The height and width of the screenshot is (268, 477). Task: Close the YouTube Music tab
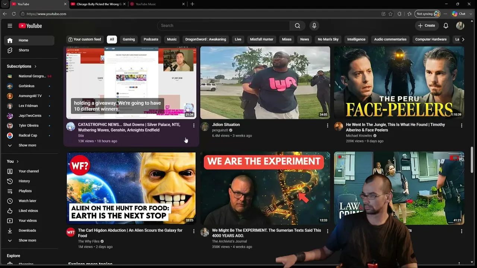point(183,4)
